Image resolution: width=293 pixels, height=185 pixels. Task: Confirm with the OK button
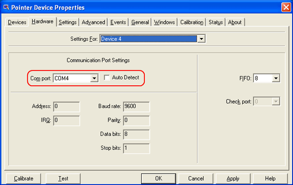pos(158,179)
